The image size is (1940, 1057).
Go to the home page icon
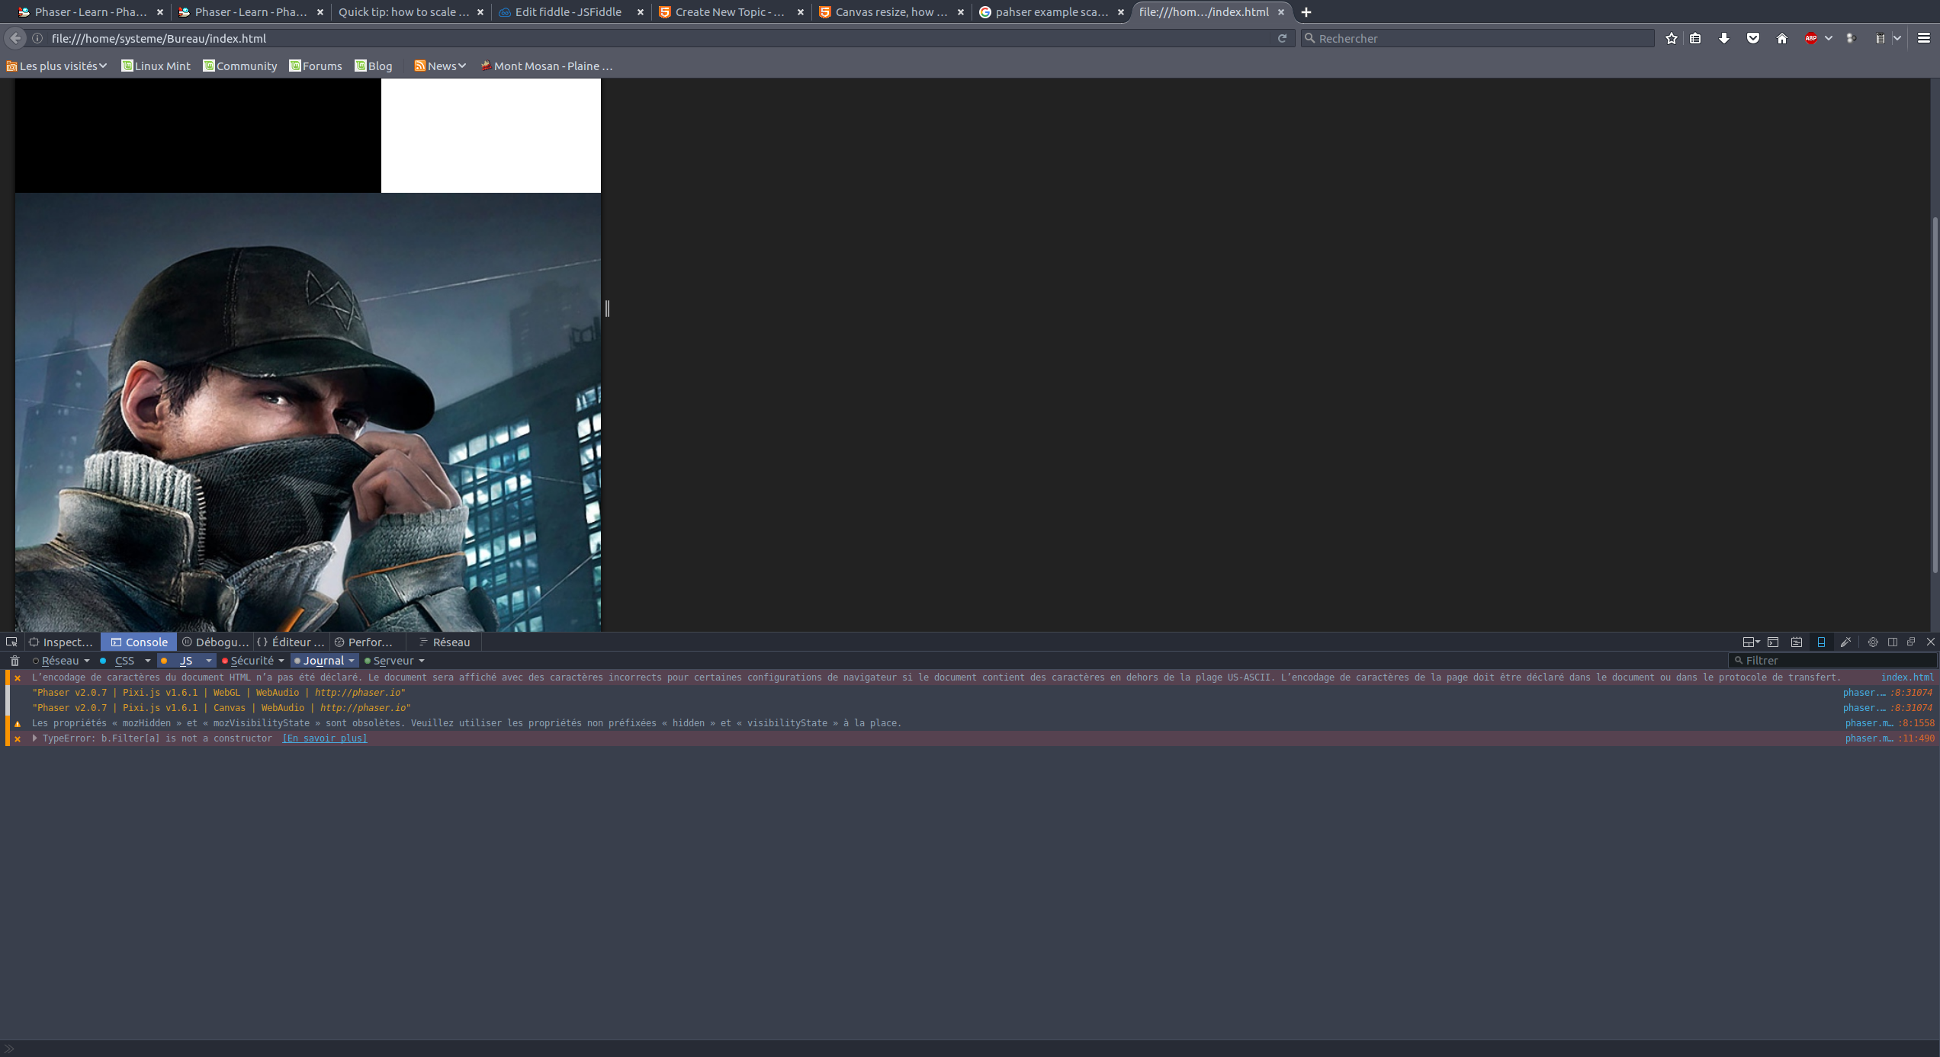(x=1782, y=38)
